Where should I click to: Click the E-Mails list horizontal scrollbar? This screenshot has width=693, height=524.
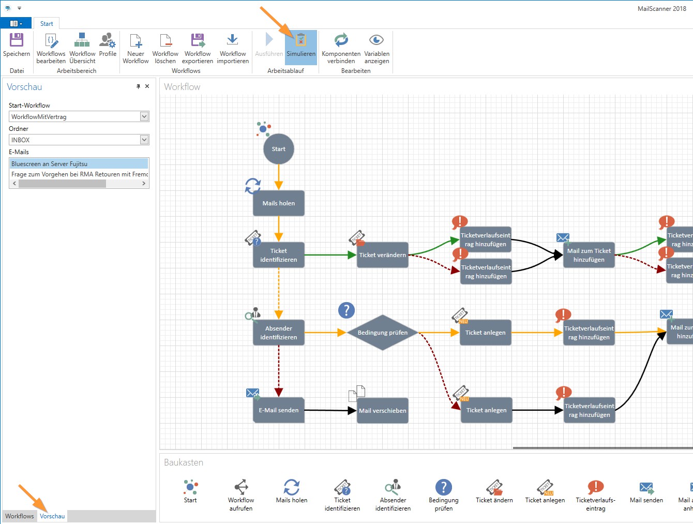pyautogui.click(x=62, y=184)
